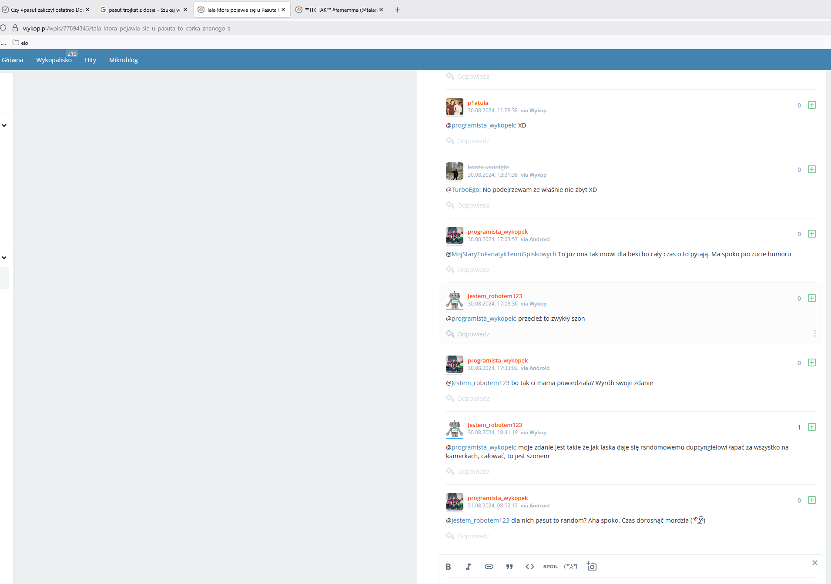Expand the lower sidebar chevron

point(4,258)
